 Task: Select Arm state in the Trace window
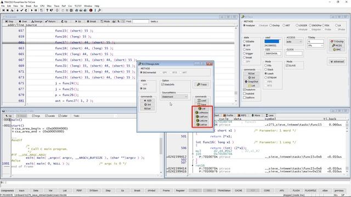[x=247, y=50]
